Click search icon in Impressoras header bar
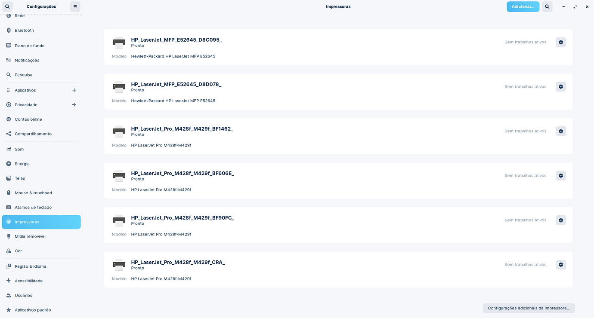 click(547, 7)
